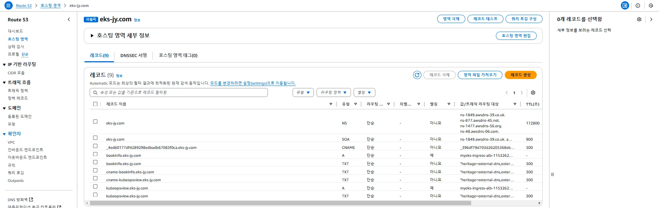The height and width of the screenshot is (208, 659).
Task: Open the 별칭 filter dropdown
Action: (364, 92)
